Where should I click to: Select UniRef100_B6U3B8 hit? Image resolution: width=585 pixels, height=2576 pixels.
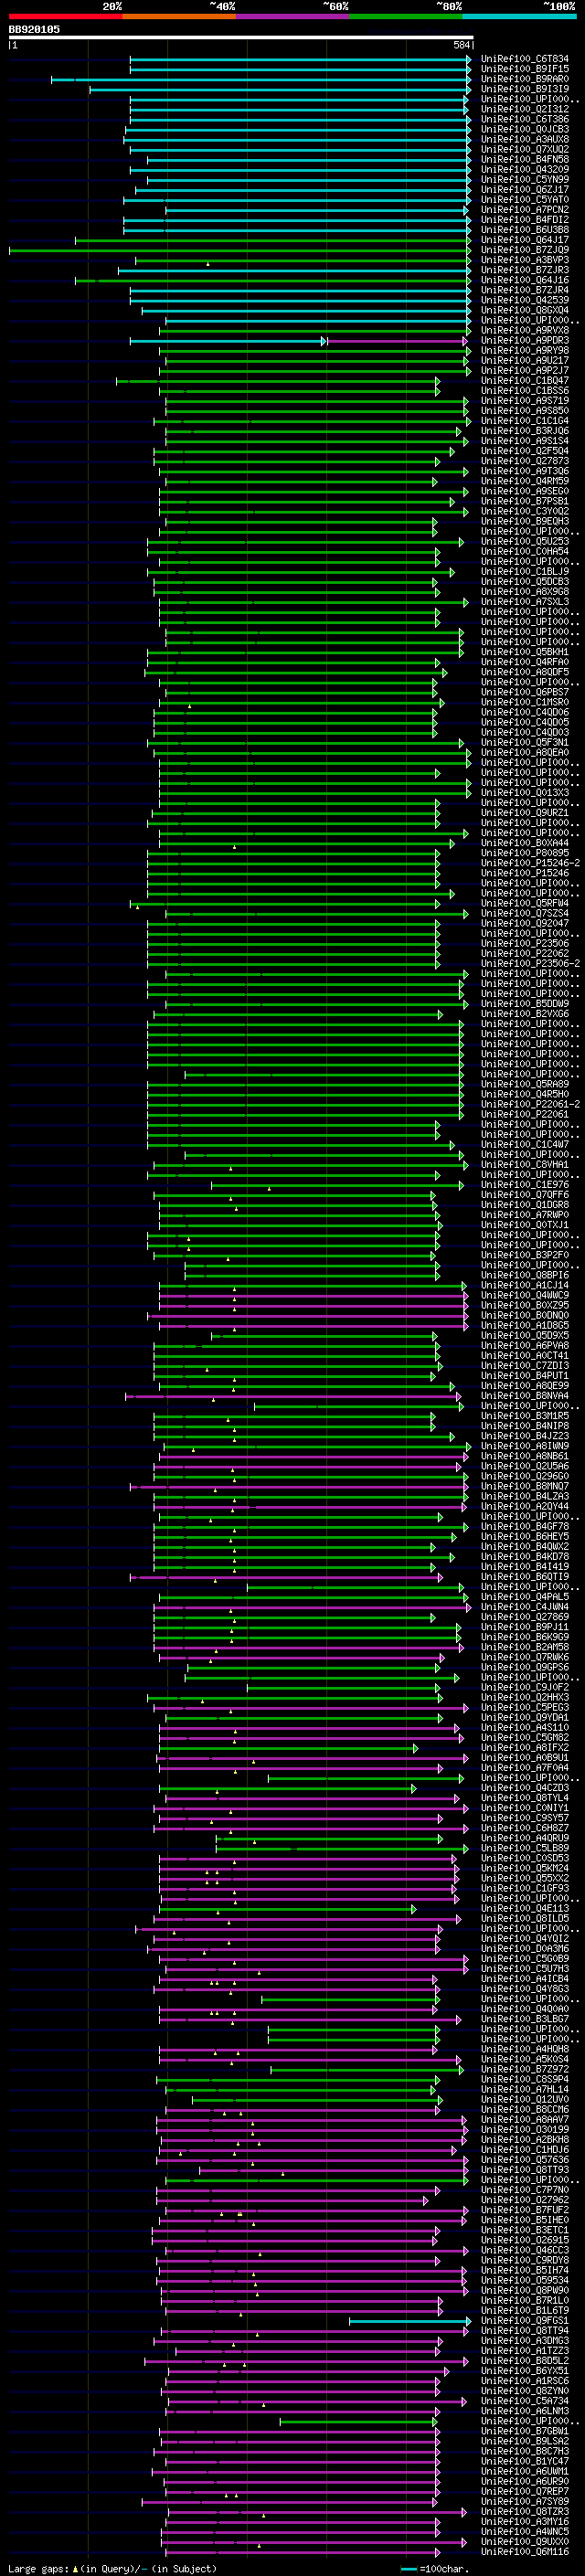point(524,230)
